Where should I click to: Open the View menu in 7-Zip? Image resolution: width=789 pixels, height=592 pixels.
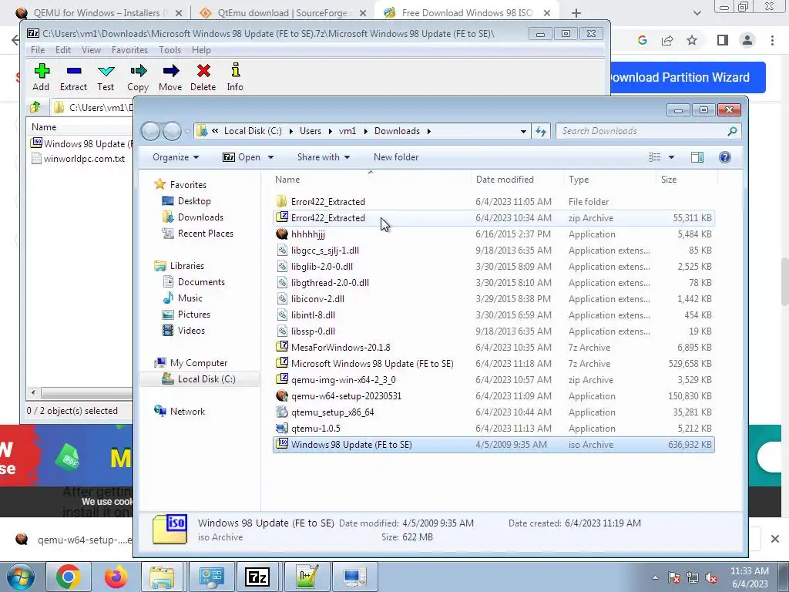(91, 50)
